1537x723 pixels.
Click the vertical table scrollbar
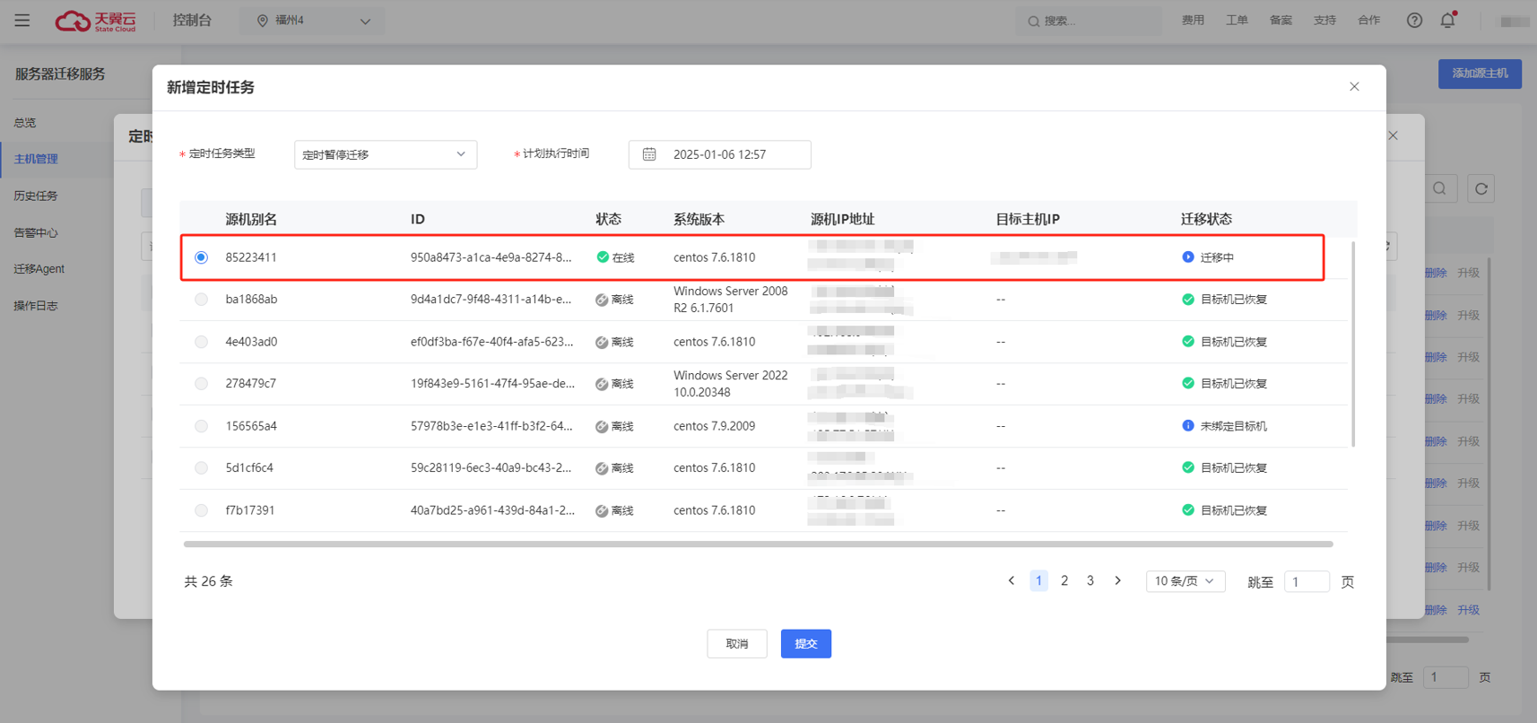[x=1353, y=344]
